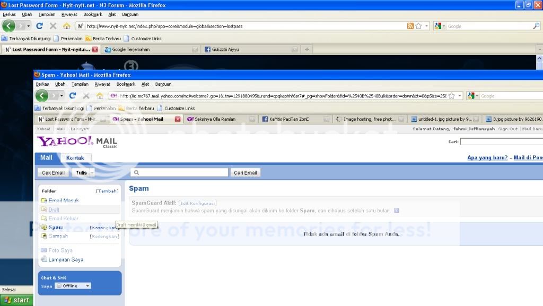The image size is (543, 306).
Task: Switch to Google Terjemahan tab
Action: (x=151, y=49)
